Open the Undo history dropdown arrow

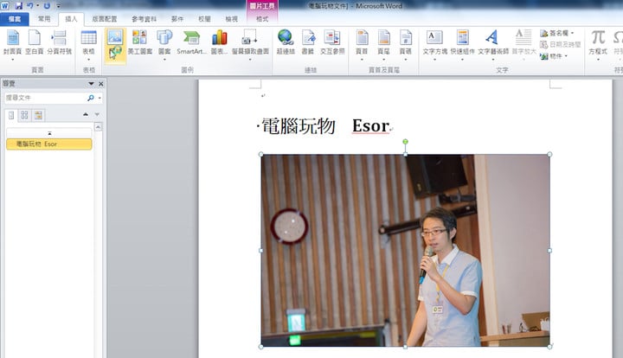pyautogui.click(x=38, y=5)
